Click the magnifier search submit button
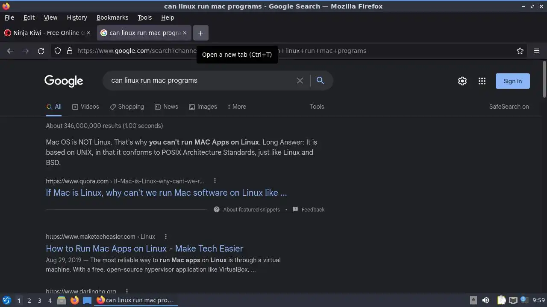 click(x=320, y=81)
